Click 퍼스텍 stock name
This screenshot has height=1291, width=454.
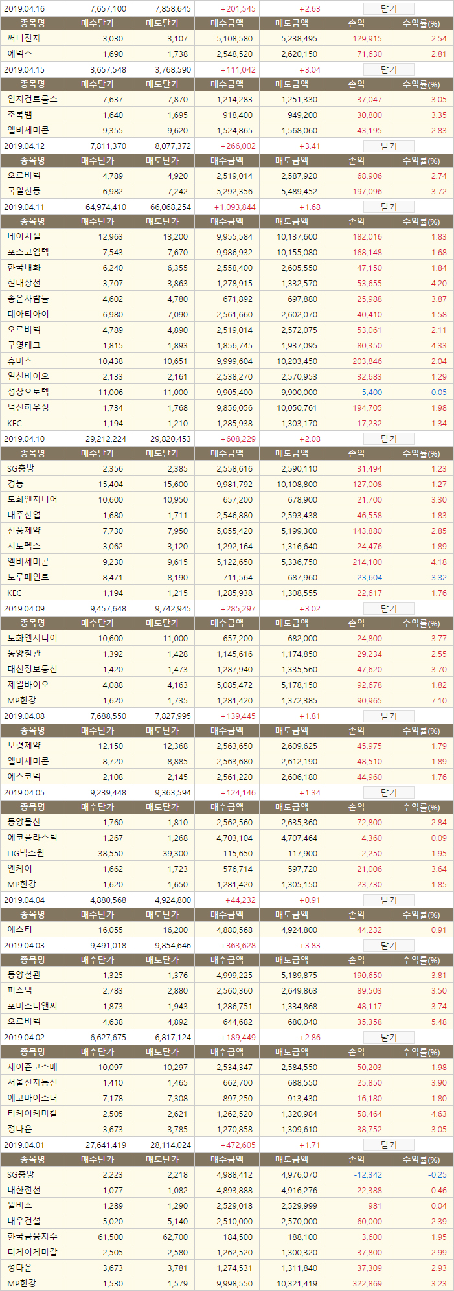19,991
